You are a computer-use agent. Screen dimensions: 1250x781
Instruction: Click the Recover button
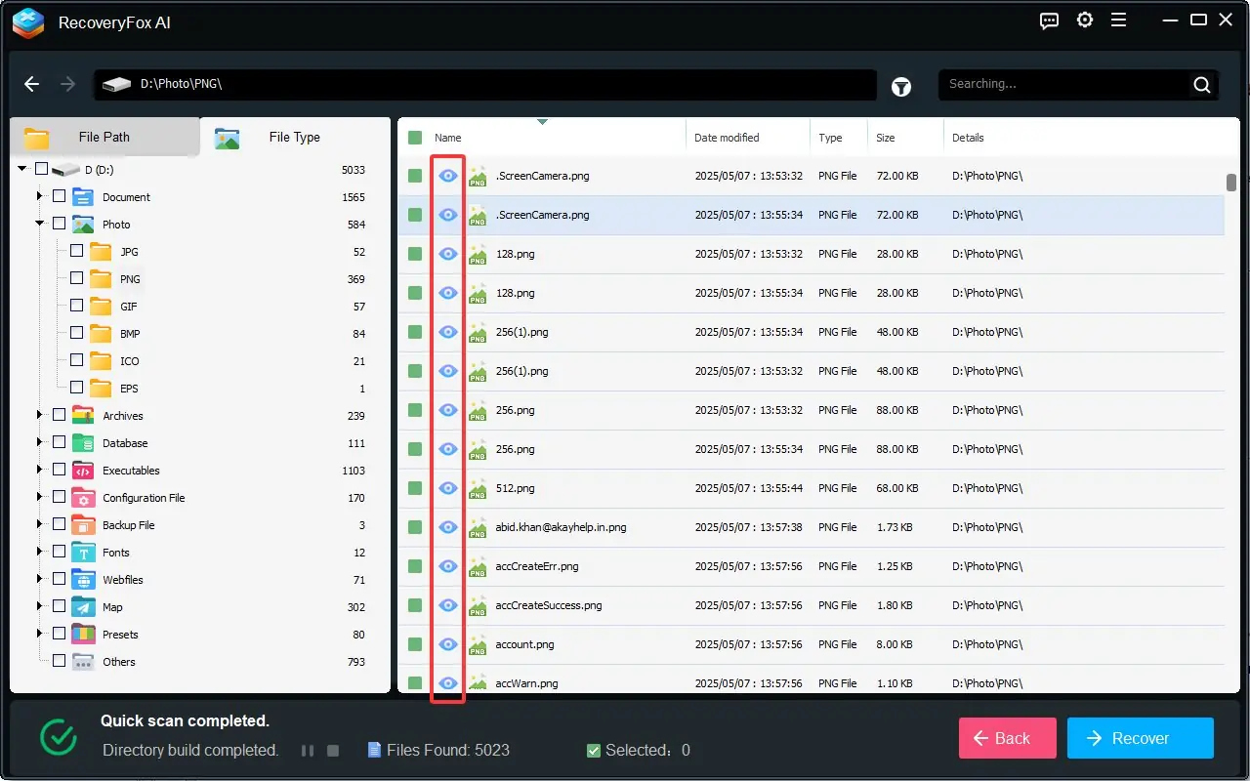(1141, 738)
